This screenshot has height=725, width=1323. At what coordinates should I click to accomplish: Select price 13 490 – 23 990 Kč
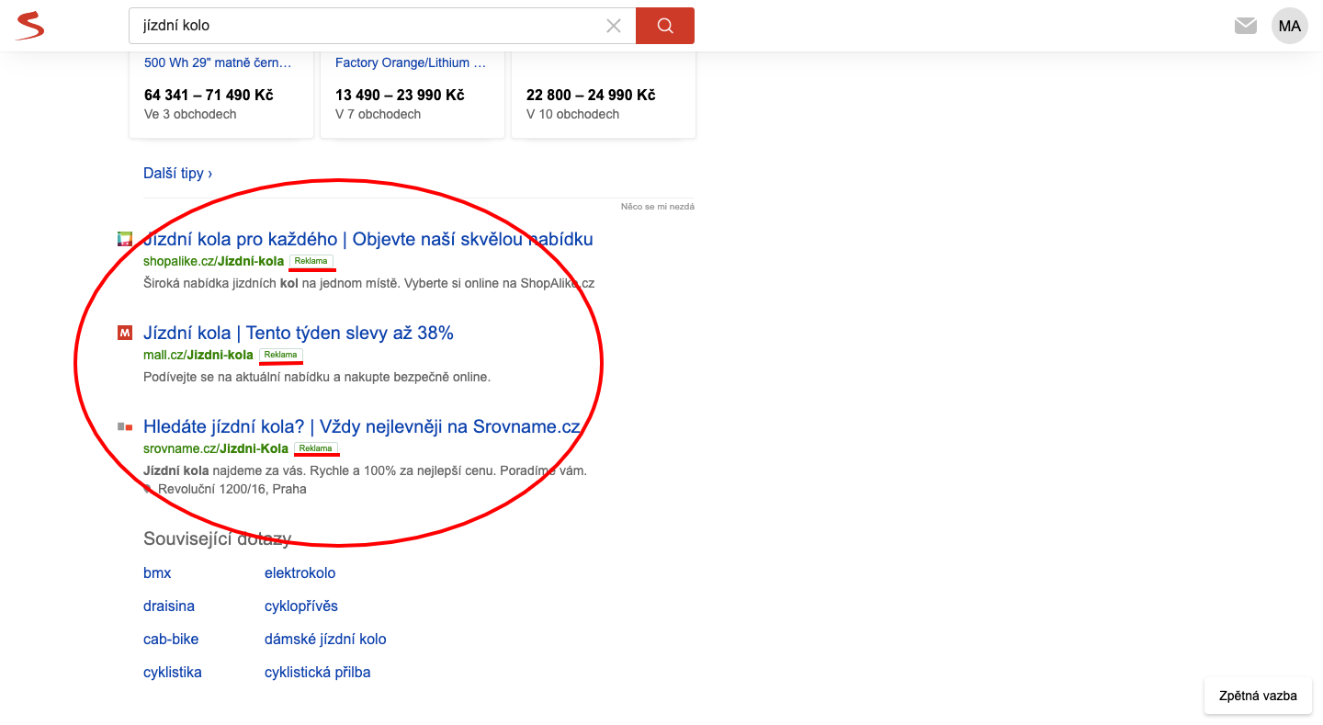tap(400, 95)
